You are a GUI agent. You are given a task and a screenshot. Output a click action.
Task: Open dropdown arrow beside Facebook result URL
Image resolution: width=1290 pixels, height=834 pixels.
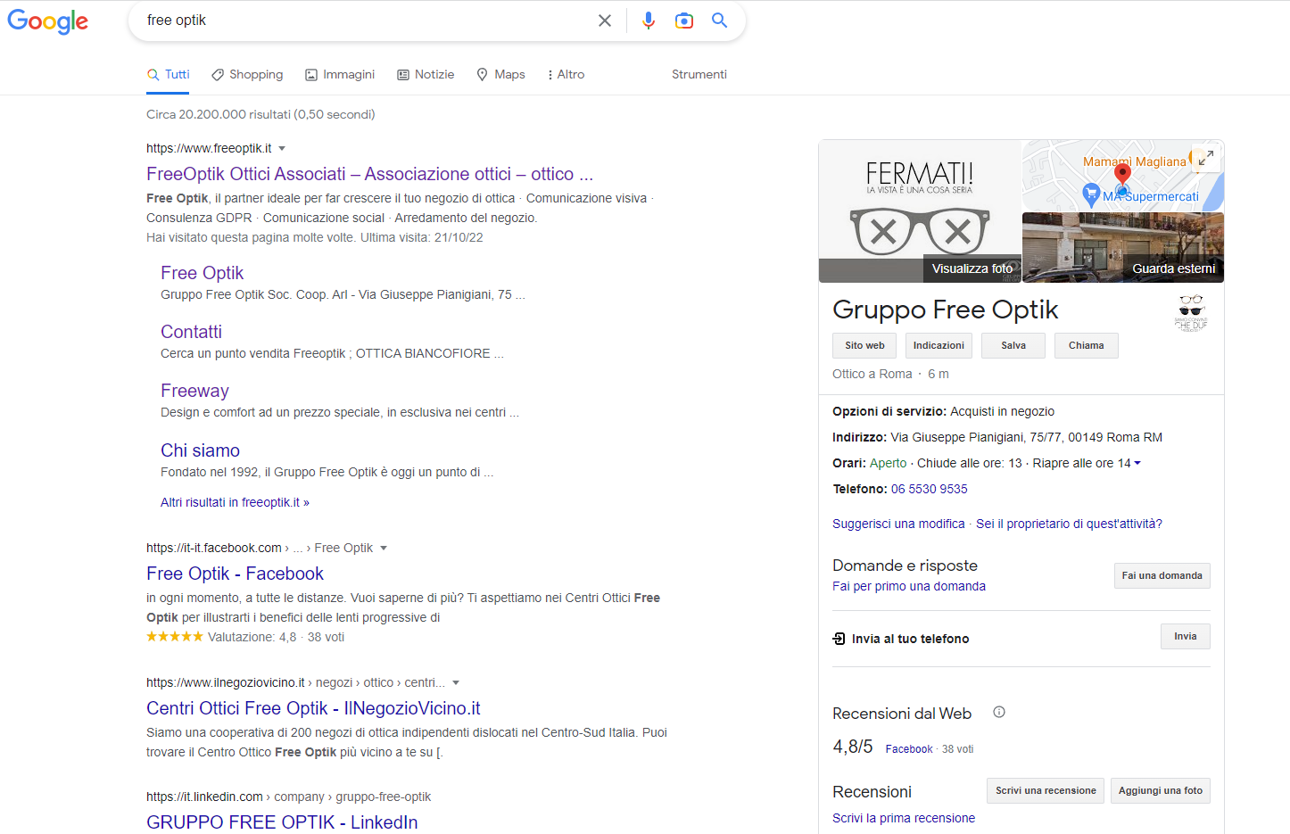click(x=384, y=548)
